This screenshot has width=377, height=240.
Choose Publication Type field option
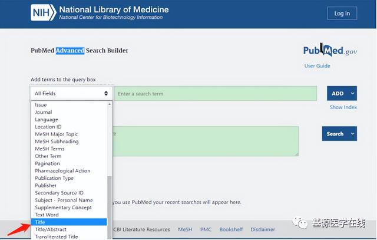54,178
